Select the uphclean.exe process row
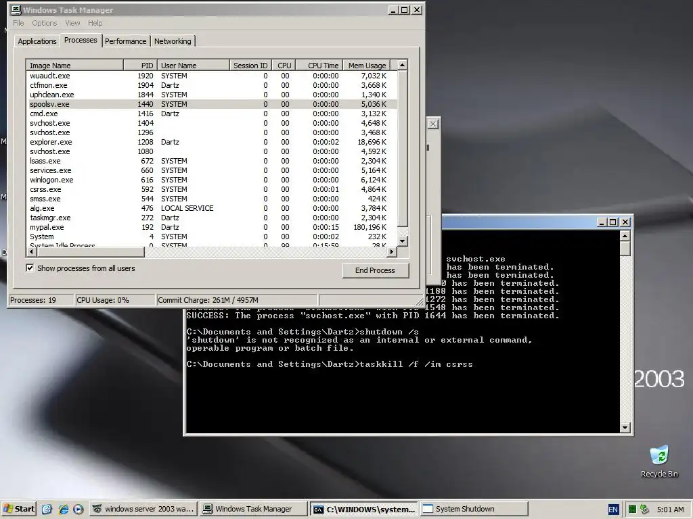 pos(212,95)
